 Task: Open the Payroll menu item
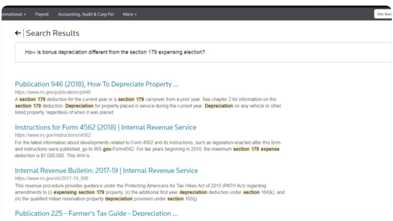[x=42, y=14]
